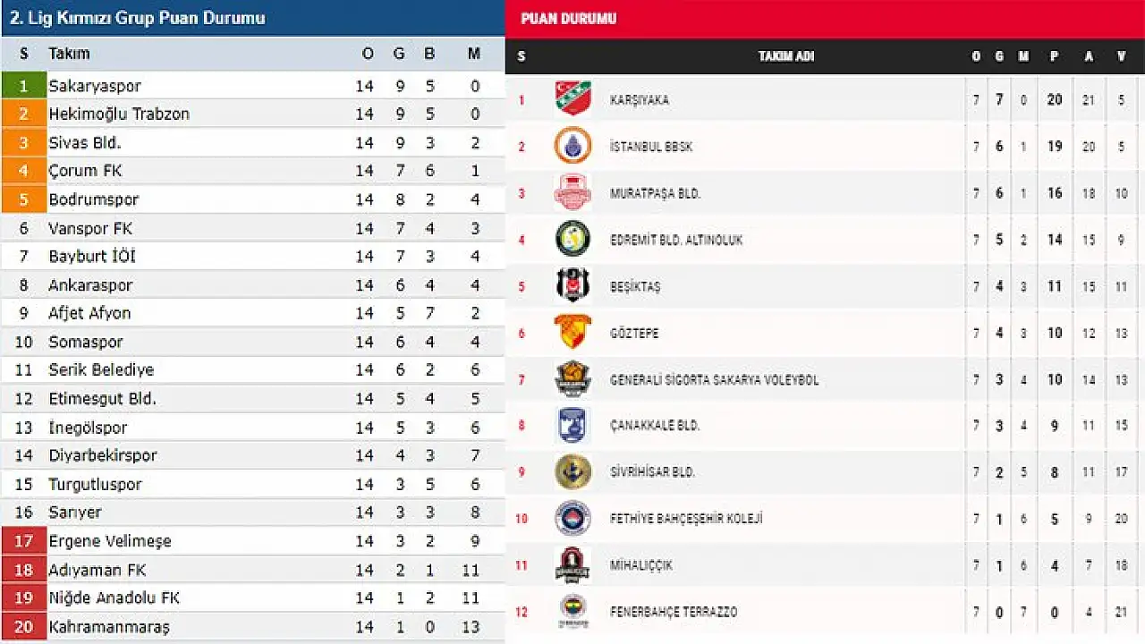The height and width of the screenshot is (644, 1145).
Task: Click the Fenerbahçe Terrazzo logo
Action: (x=572, y=612)
